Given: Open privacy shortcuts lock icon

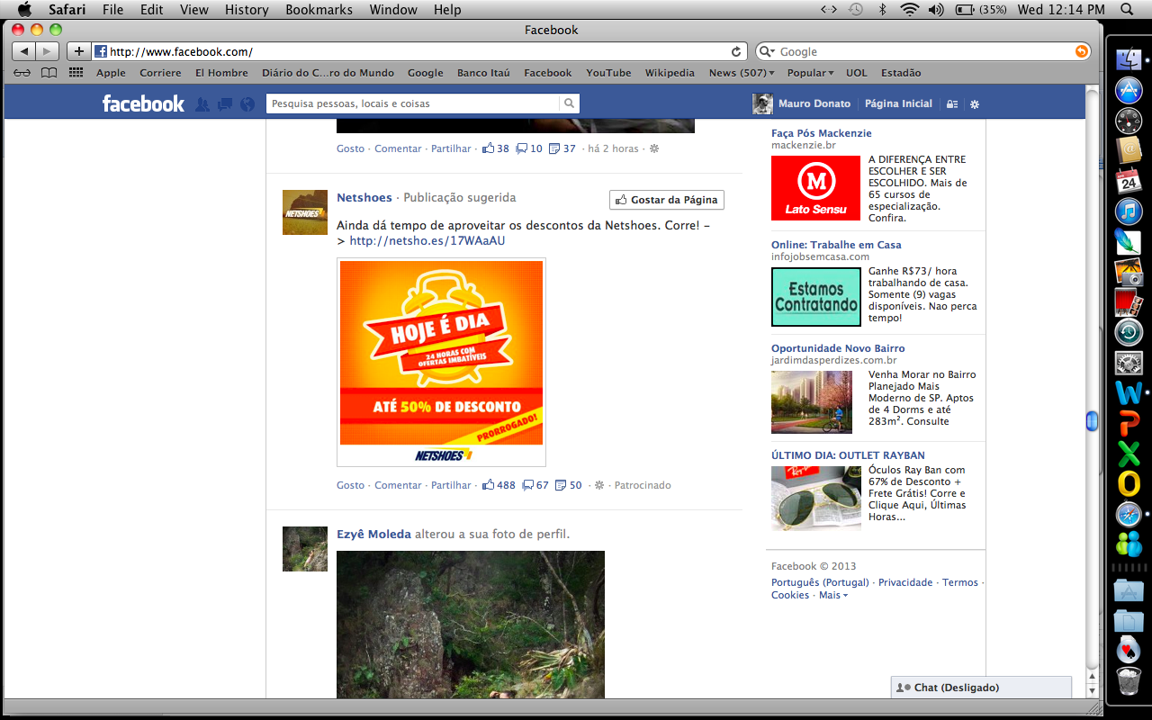Looking at the screenshot, I should 951,104.
